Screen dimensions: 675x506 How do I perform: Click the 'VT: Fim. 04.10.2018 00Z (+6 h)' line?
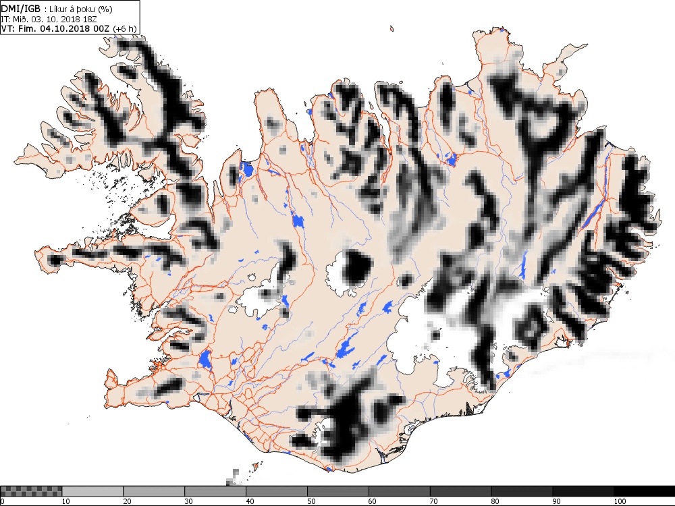click(69, 29)
